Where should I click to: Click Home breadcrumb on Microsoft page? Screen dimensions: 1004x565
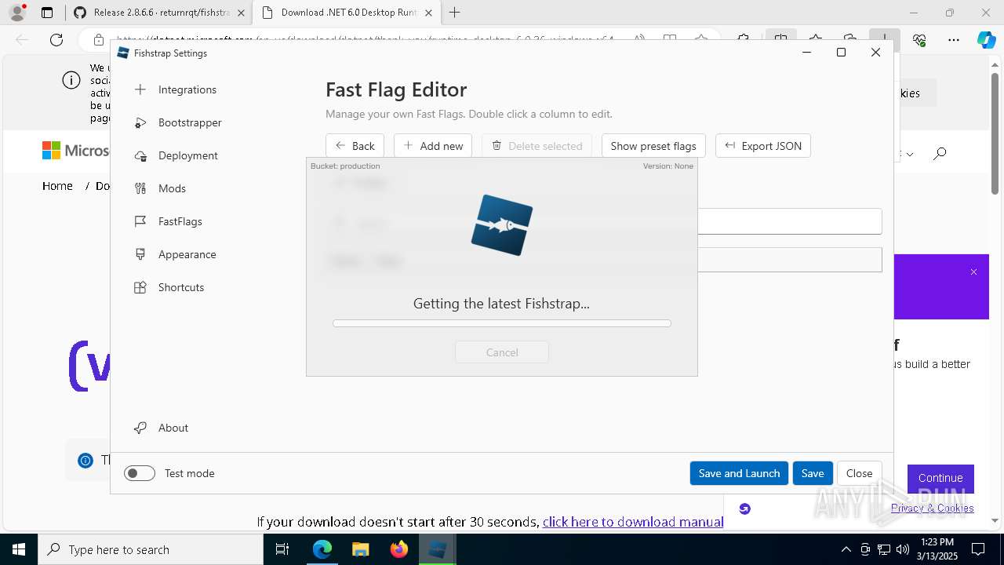coord(57,186)
